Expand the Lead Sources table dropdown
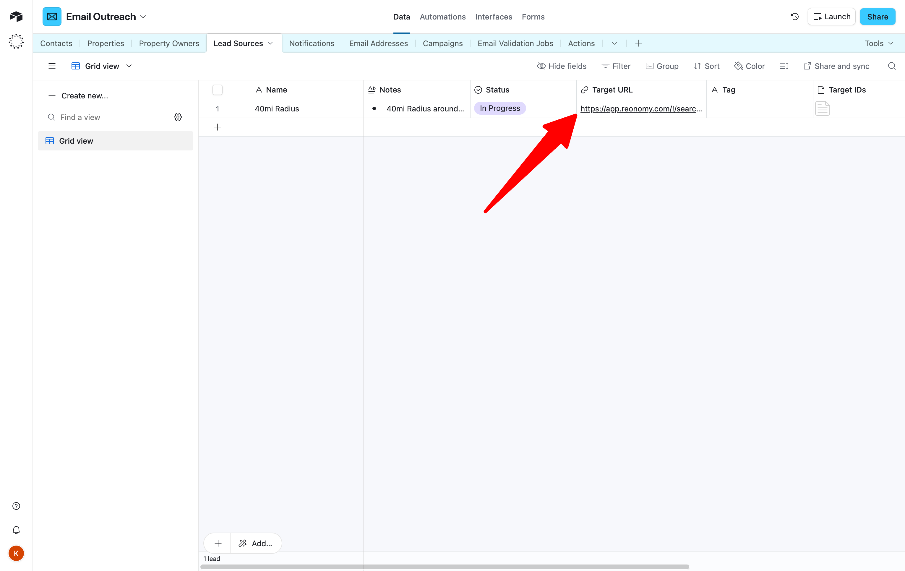The image size is (905, 571). click(x=270, y=43)
